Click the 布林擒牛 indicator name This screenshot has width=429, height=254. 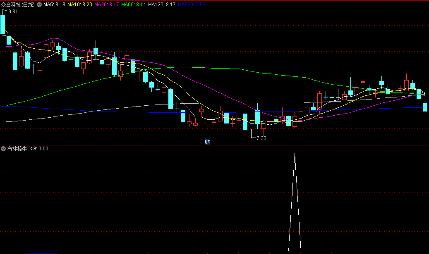point(17,149)
